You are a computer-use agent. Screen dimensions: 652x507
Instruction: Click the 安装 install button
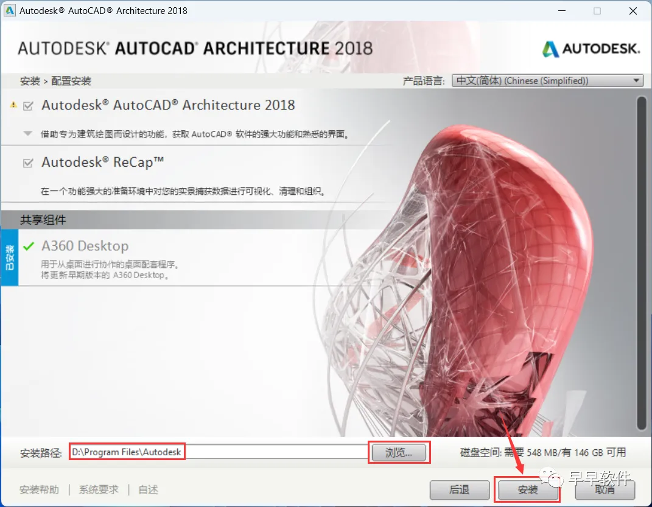click(x=528, y=490)
